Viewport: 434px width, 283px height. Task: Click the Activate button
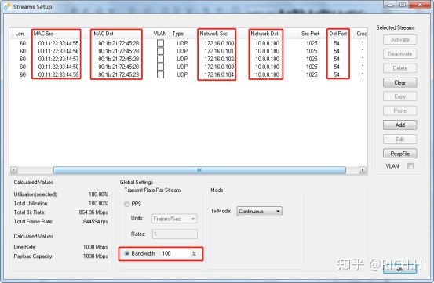pos(400,40)
